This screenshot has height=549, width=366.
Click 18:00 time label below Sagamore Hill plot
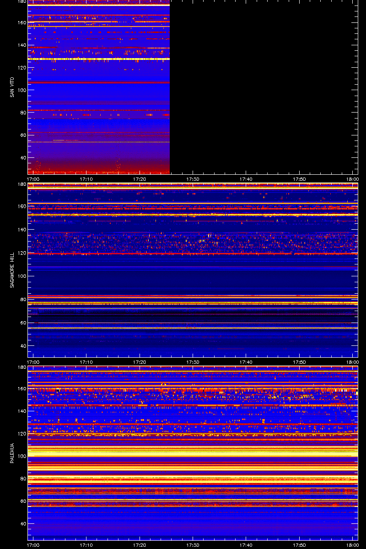tap(352, 362)
